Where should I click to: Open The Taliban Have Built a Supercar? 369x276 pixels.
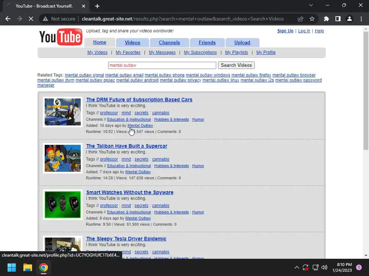pos(126,146)
